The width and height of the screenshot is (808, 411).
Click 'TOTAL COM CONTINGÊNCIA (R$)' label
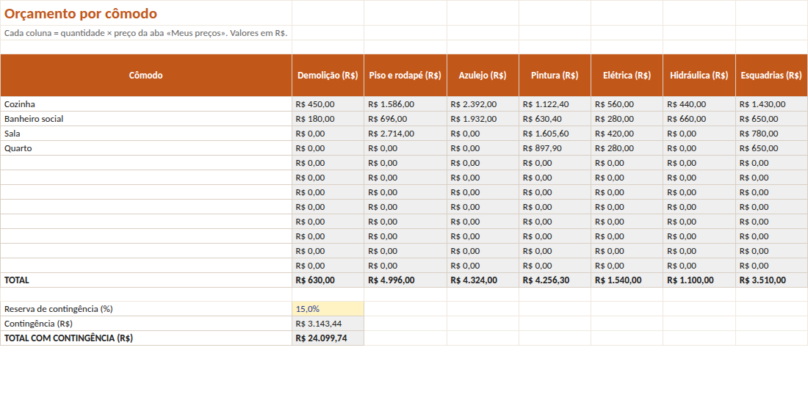(146, 338)
